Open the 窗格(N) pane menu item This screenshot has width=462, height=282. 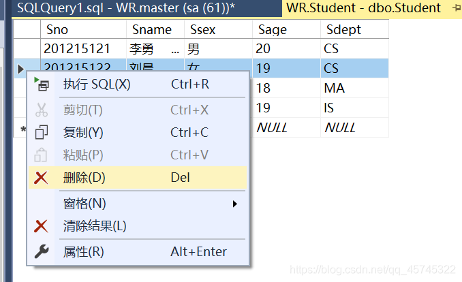(x=138, y=204)
